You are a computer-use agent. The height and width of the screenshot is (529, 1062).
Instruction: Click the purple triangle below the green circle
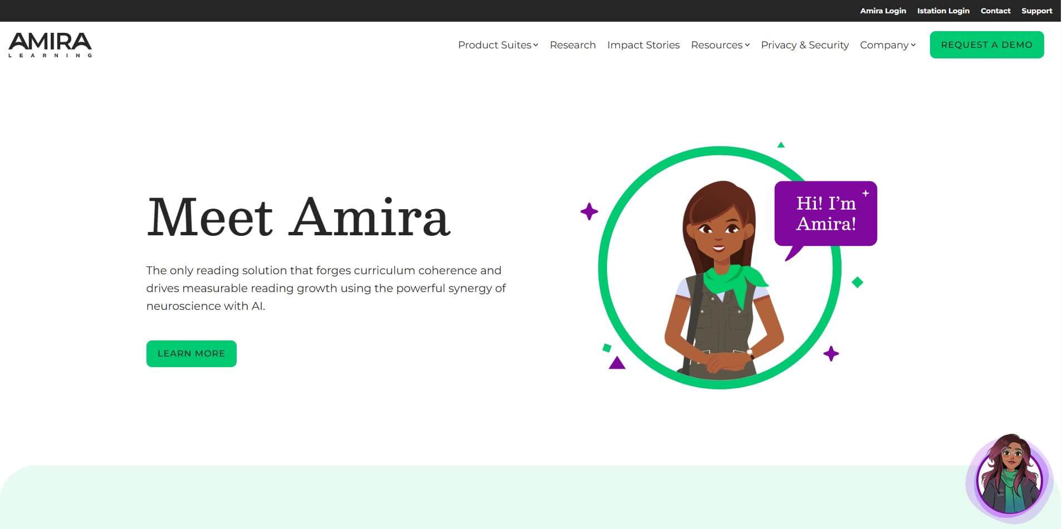616,363
